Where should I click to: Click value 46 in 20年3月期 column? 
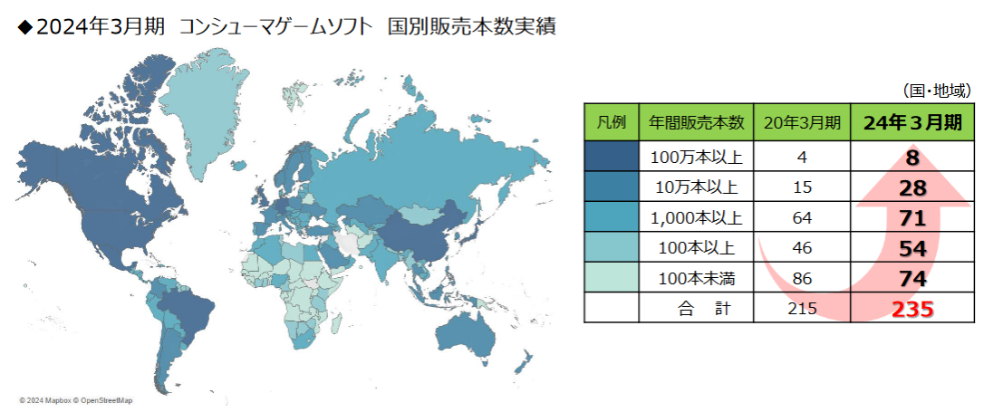[802, 248]
